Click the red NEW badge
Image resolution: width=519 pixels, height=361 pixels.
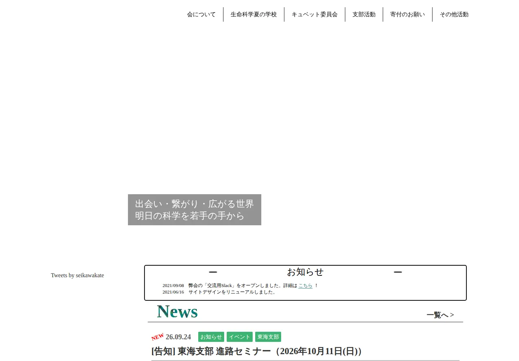tap(158, 337)
